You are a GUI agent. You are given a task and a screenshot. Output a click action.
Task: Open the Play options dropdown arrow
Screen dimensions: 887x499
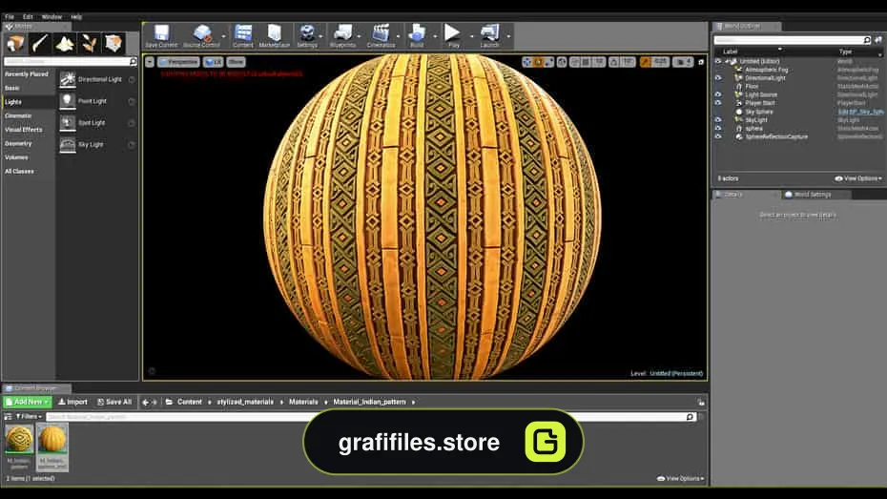click(x=471, y=36)
